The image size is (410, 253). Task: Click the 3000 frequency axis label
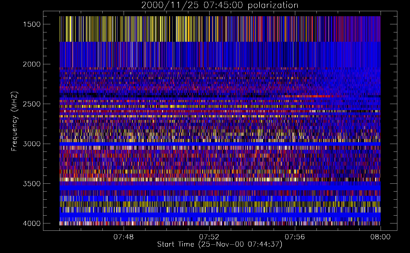pos(32,144)
